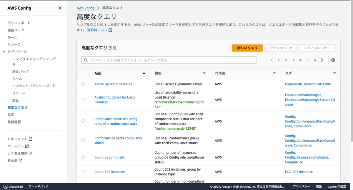Open 最新情報 in sidebar

pos(14,122)
